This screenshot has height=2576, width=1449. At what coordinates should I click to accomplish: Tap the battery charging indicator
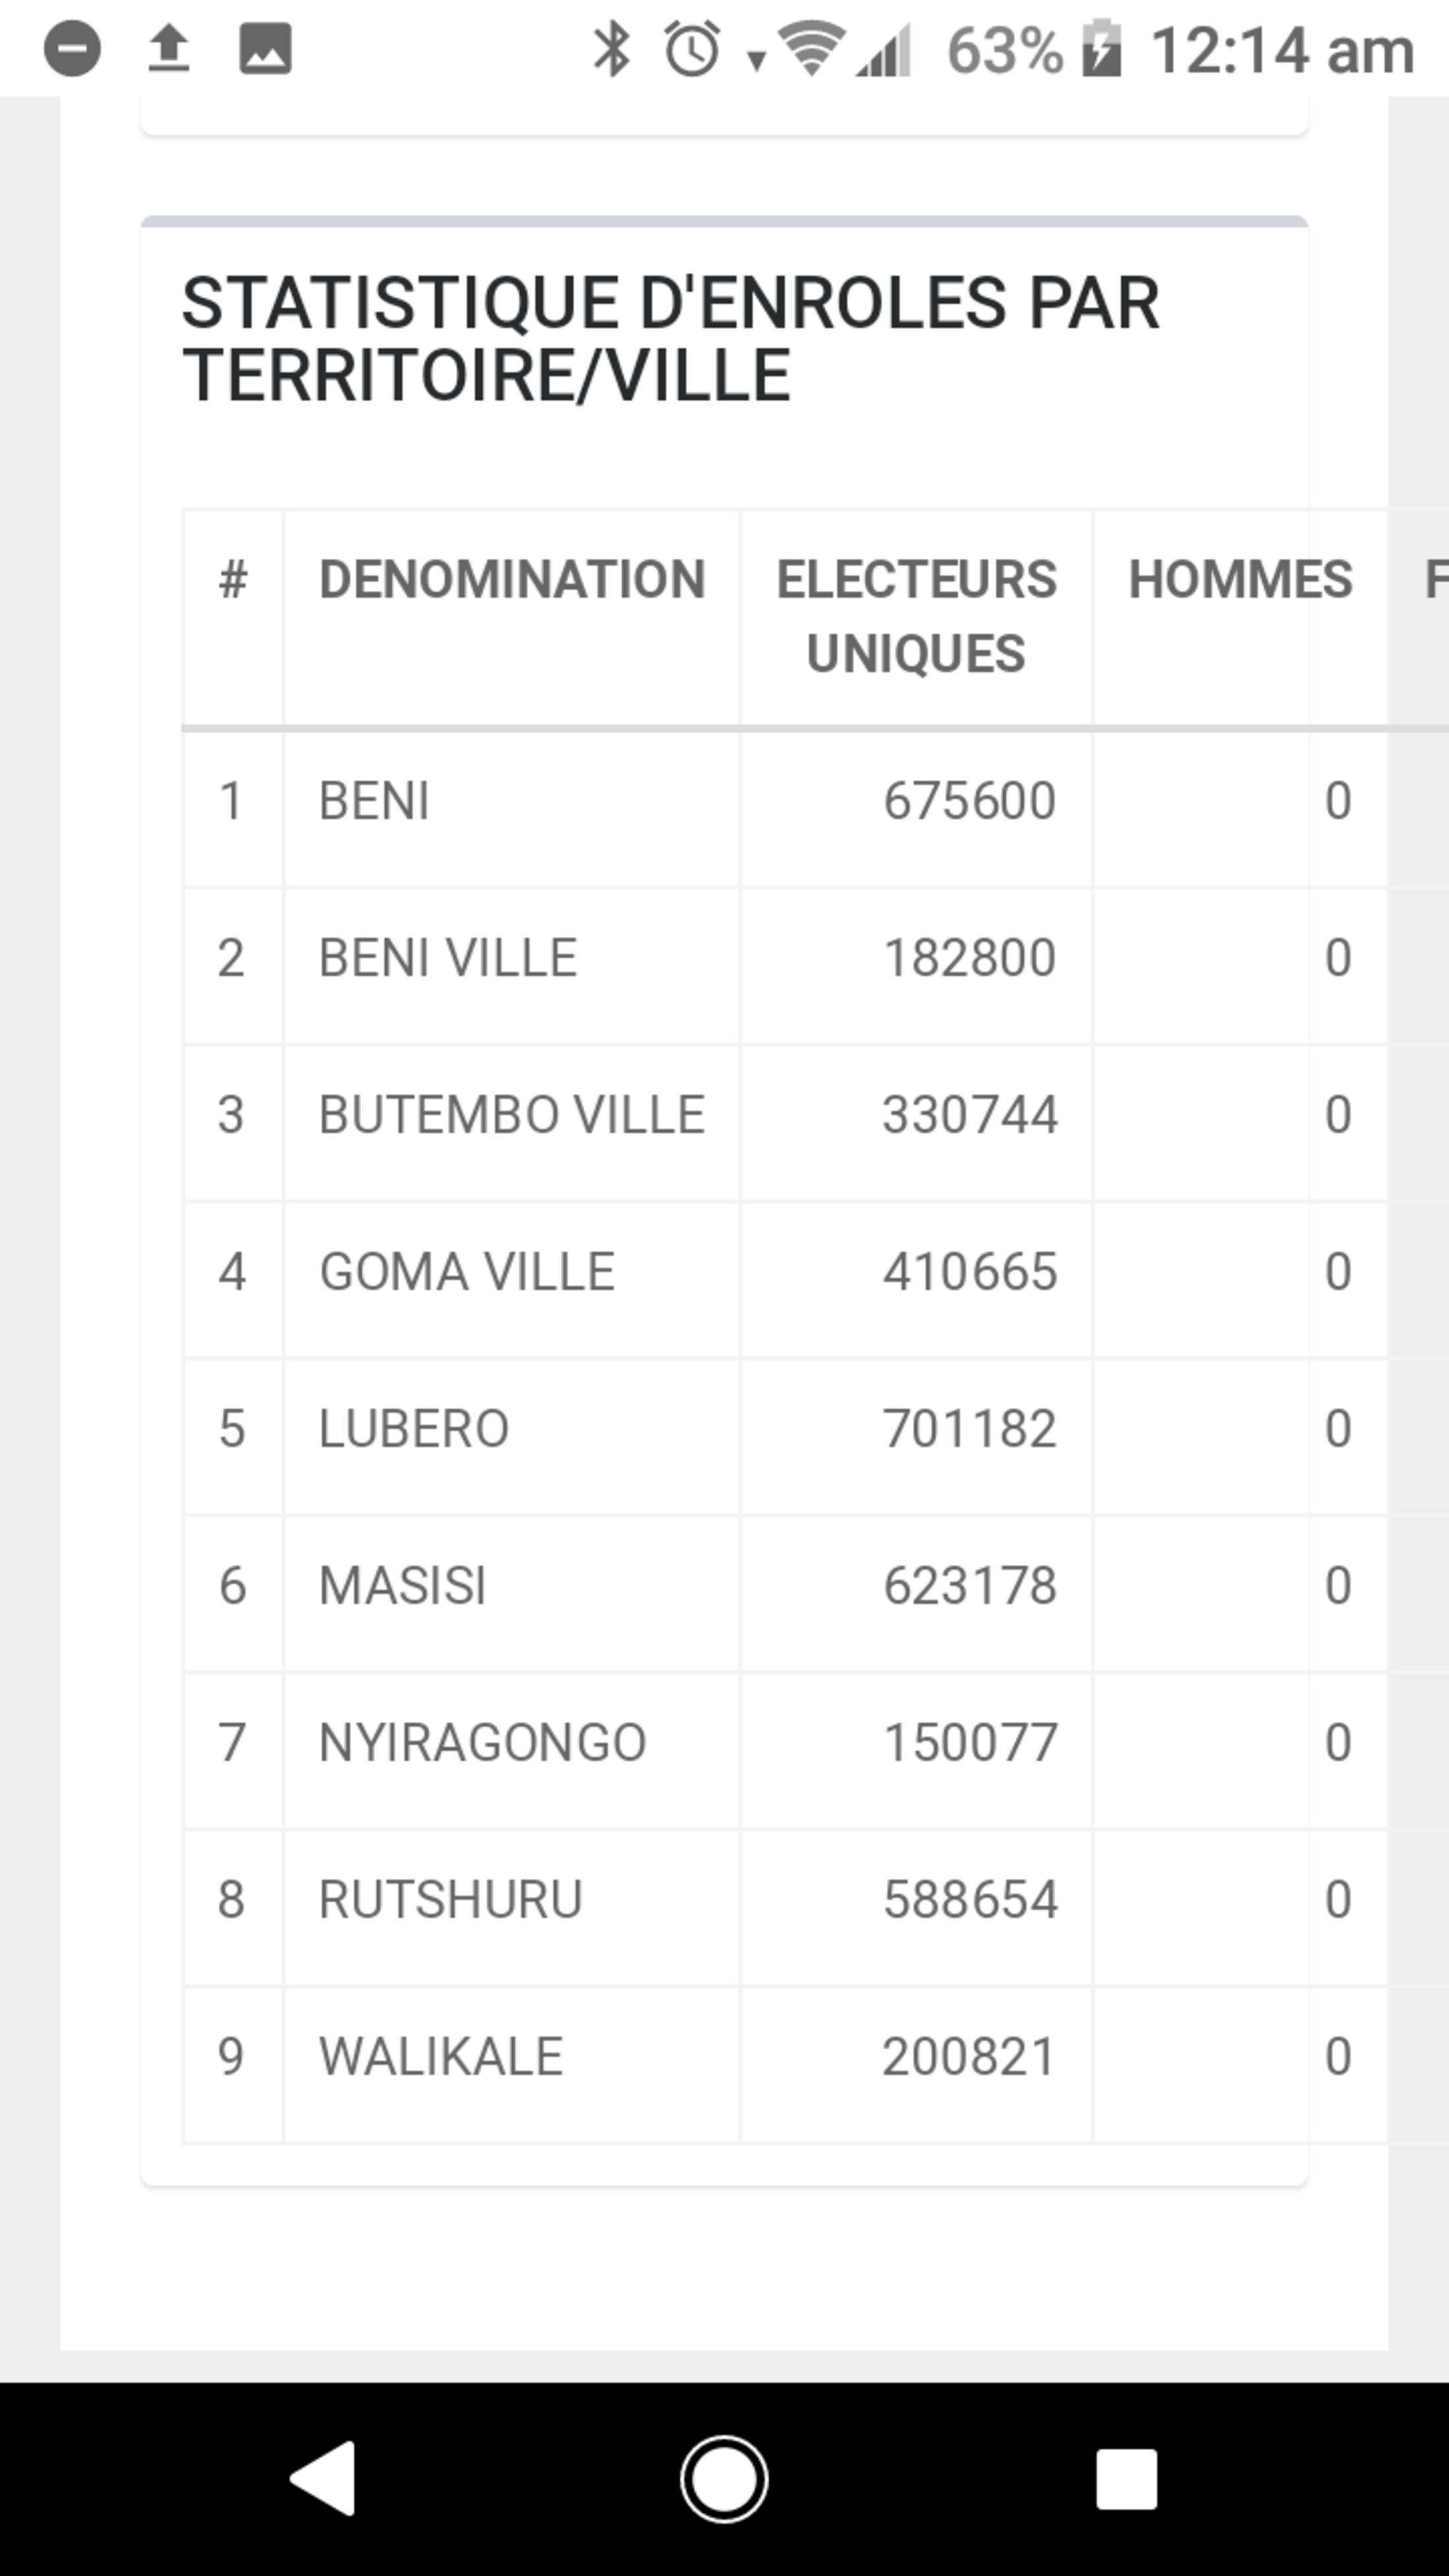tap(1101, 48)
